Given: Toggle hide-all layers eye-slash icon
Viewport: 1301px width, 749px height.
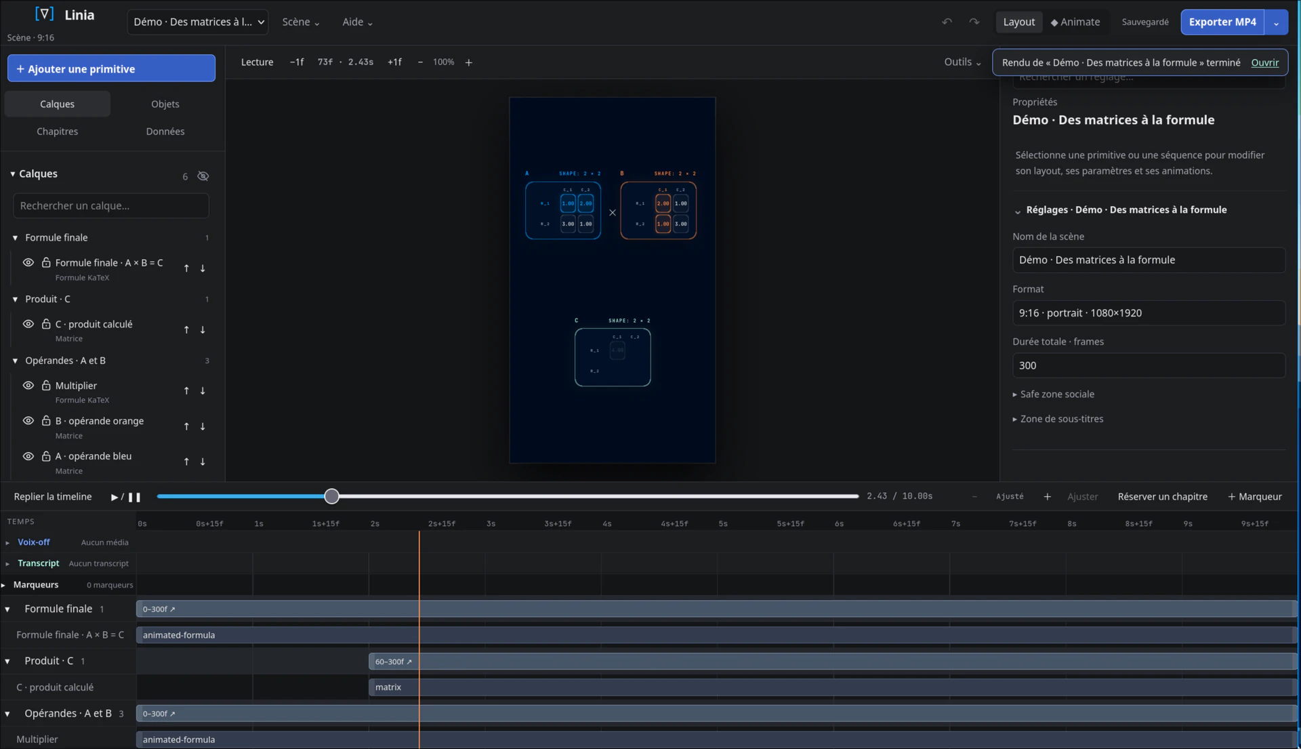Looking at the screenshot, I should (203, 176).
